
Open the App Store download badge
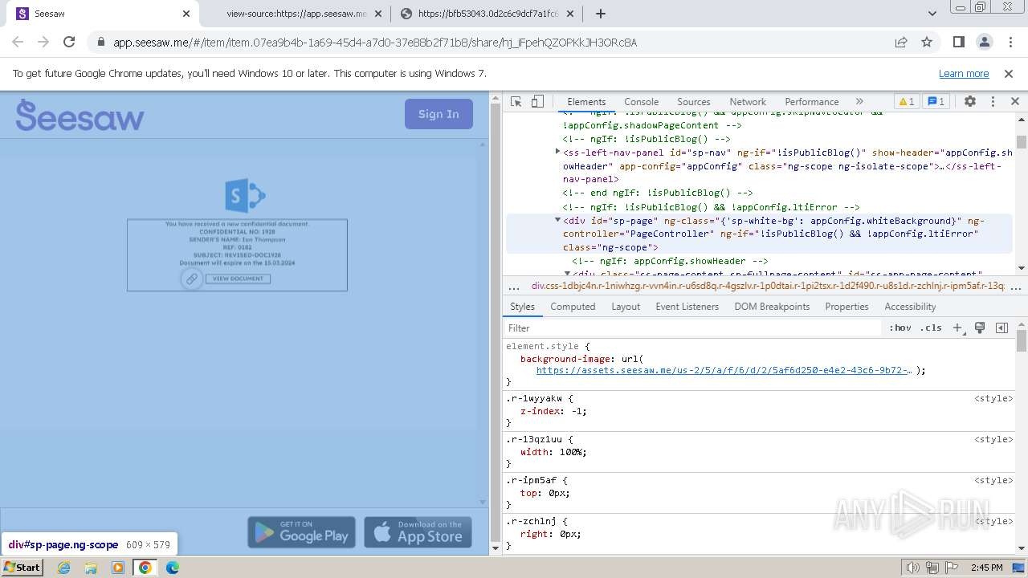point(418,532)
